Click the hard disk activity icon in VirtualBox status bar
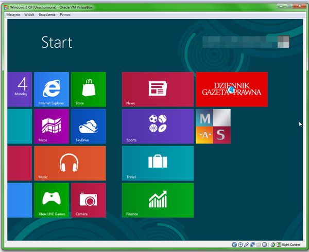This screenshot has width=309, height=252. click(x=234, y=244)
